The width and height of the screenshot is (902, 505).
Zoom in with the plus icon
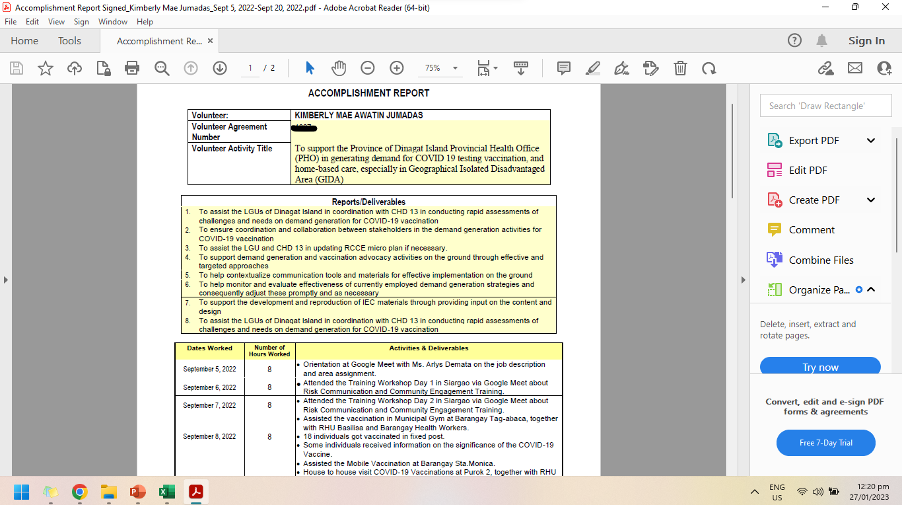tap(397, 68)
